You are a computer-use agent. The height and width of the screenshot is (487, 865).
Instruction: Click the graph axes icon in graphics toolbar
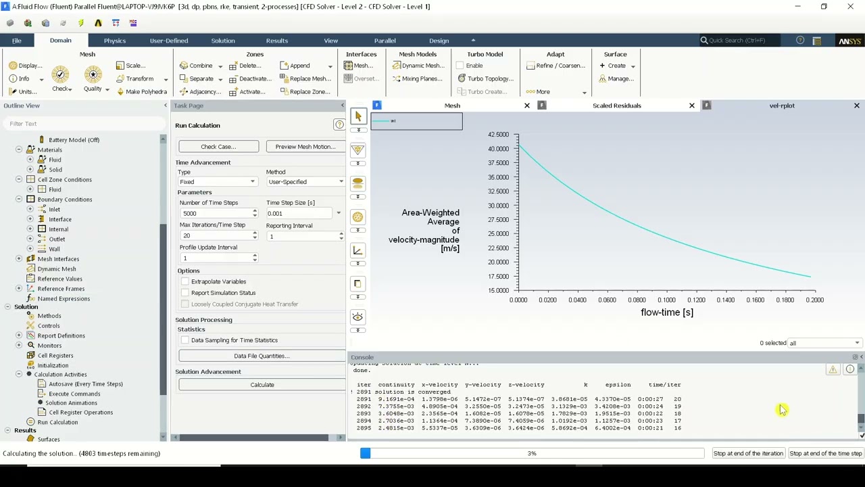(x=358, y=250)
